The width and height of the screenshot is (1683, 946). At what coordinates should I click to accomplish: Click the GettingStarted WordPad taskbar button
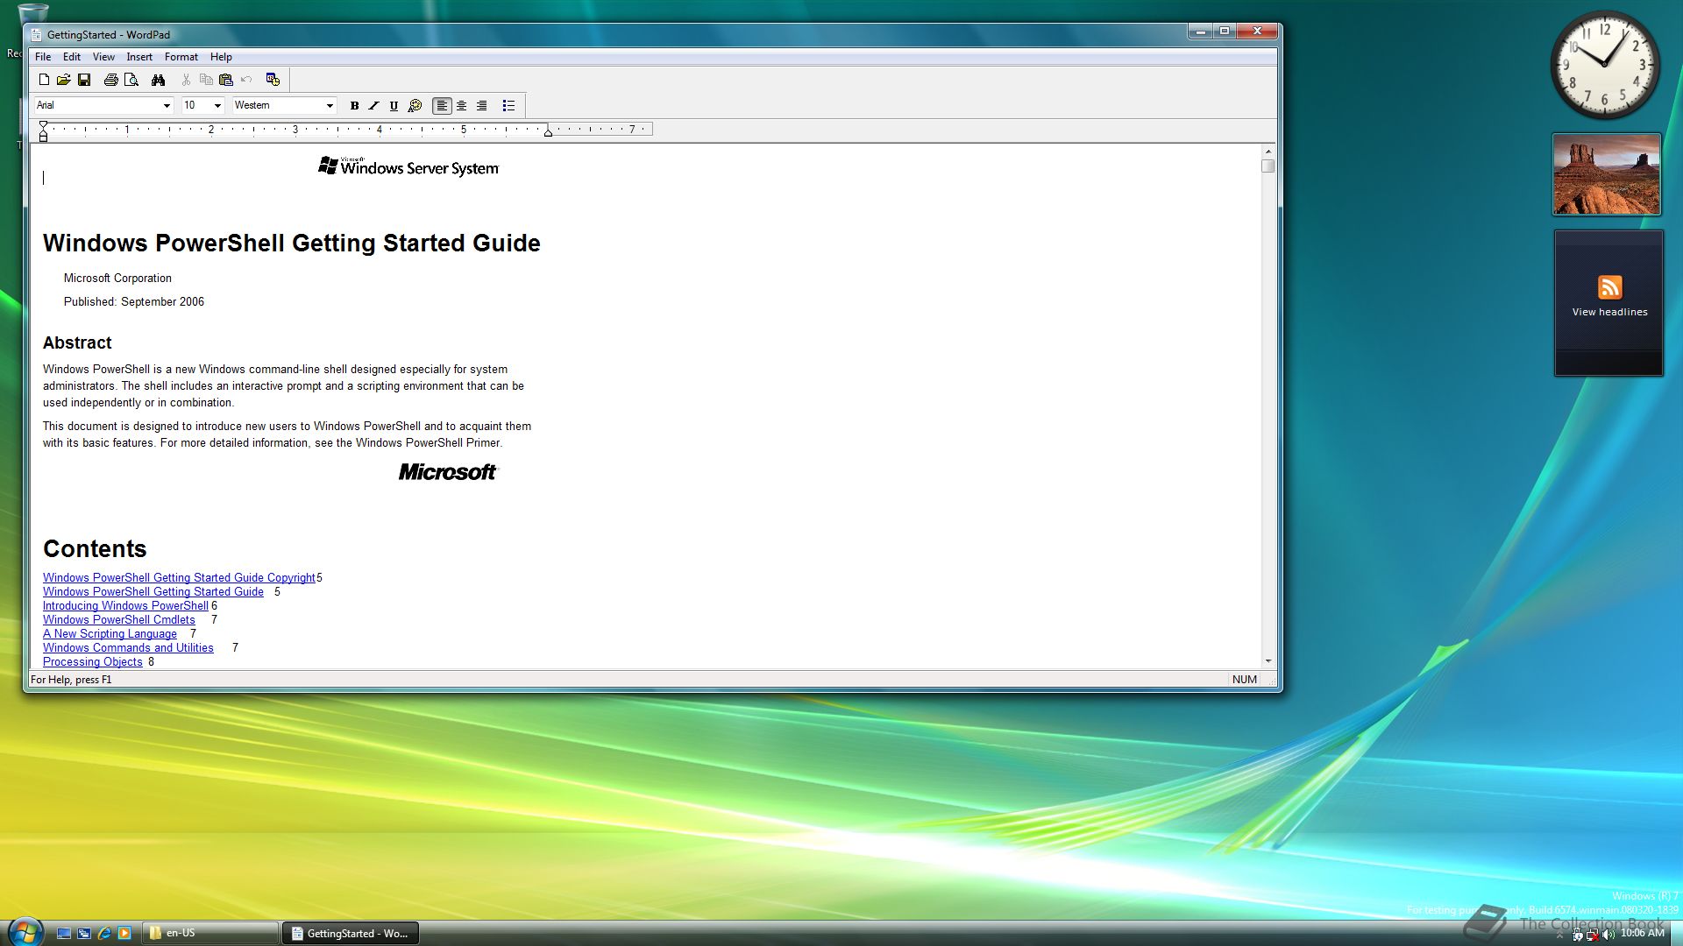[x=351, y=934]
